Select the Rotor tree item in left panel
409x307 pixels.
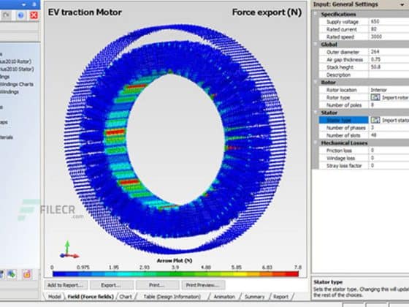pyautogui.click(x=15, y=61)
